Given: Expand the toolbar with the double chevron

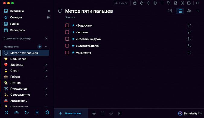Looking at the screenshot, I should coord(197,3).
